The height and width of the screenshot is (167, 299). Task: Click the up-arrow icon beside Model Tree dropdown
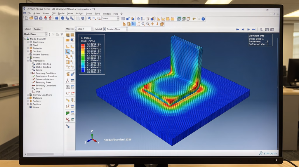click(x=49, y=34)
